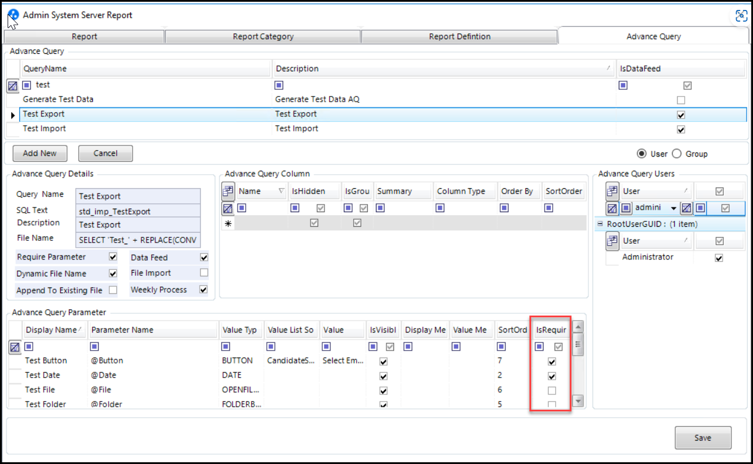Click the Parameter Name column header
753x464 pixels.
coord(154,330)
